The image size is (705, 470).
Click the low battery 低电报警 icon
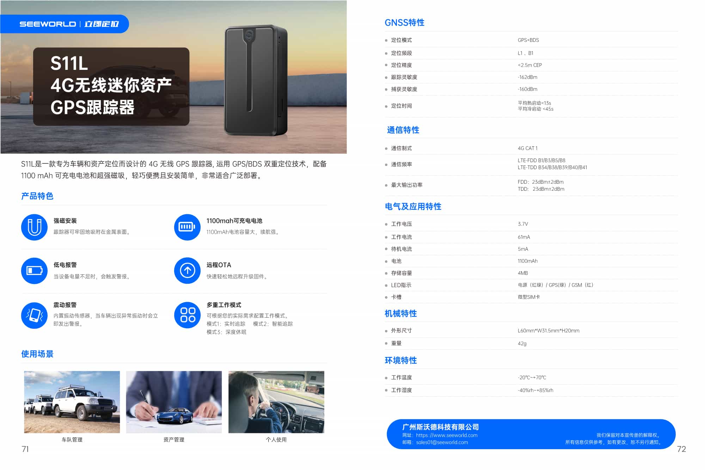(34, 271)
